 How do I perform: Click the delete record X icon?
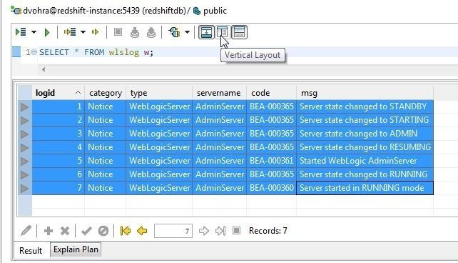tap(64, 231)
